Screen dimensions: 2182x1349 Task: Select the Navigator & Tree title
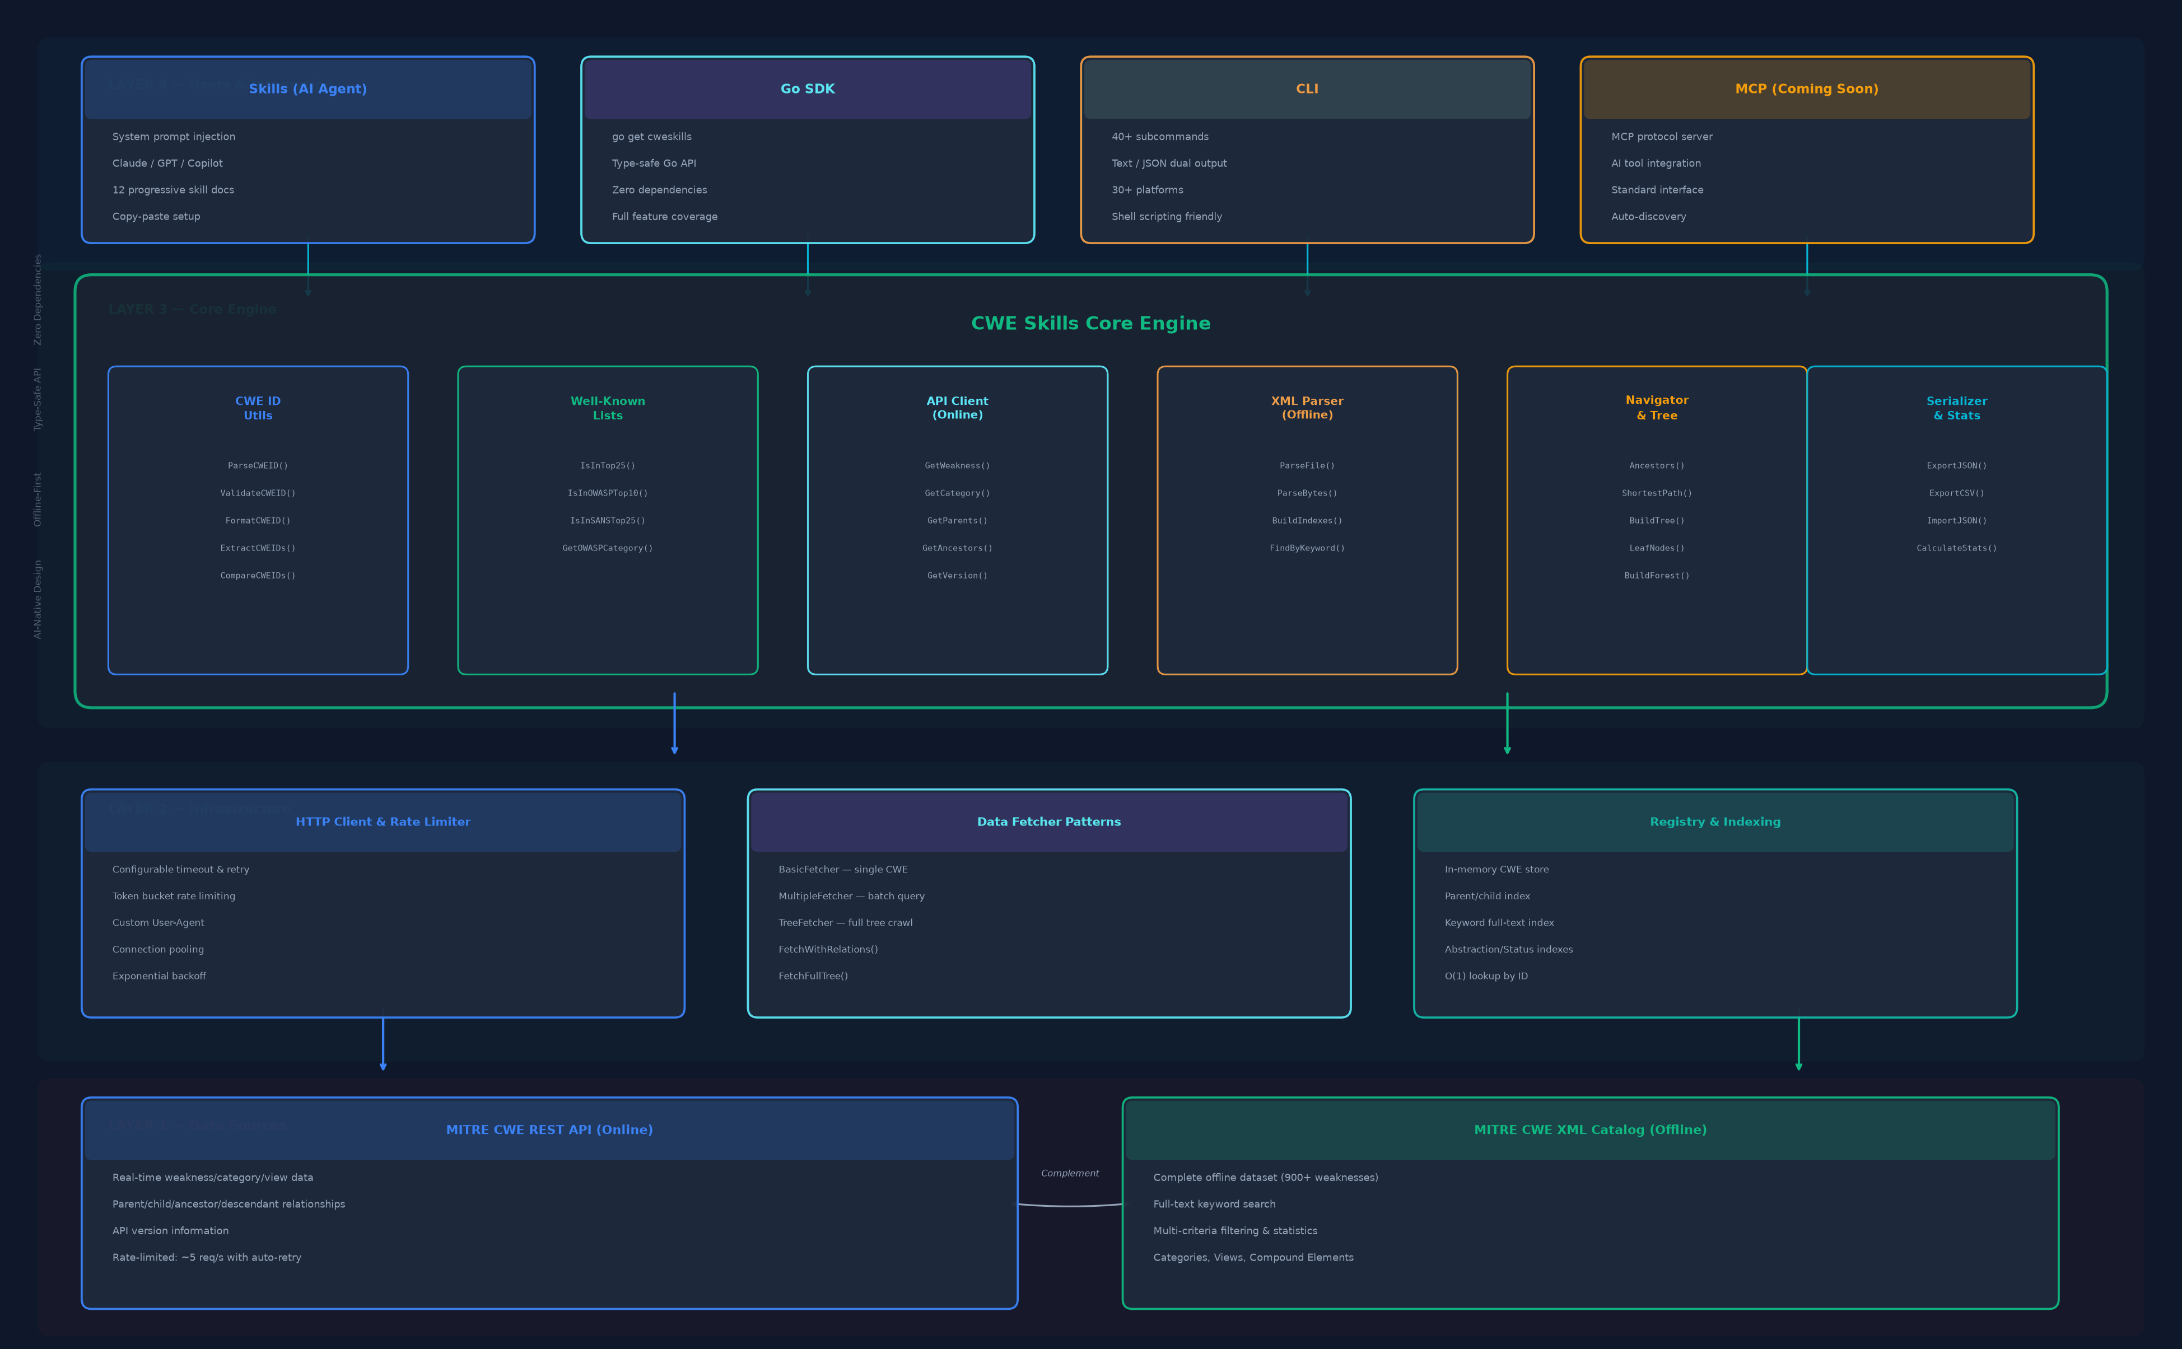pos(1657,409)
